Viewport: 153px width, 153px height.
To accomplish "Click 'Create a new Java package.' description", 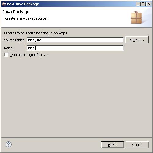I will coord(26,18).
